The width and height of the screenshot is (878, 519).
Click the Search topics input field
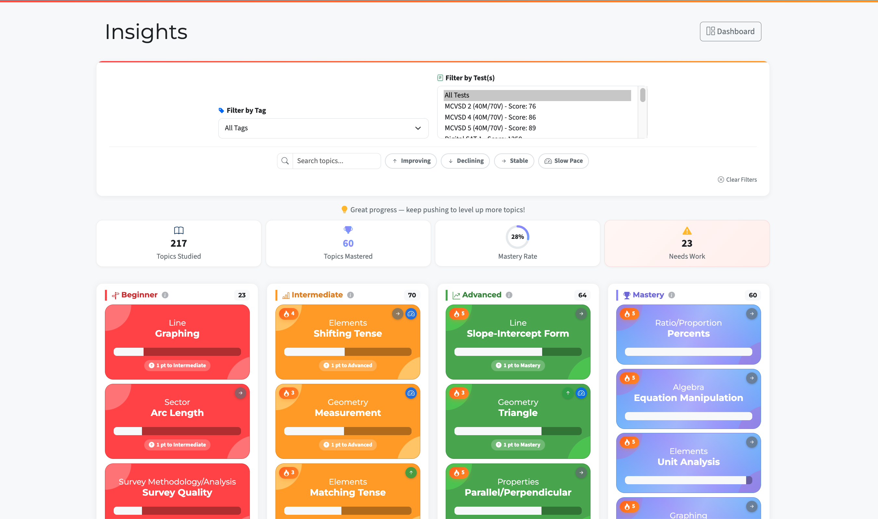tap(336, 161)
